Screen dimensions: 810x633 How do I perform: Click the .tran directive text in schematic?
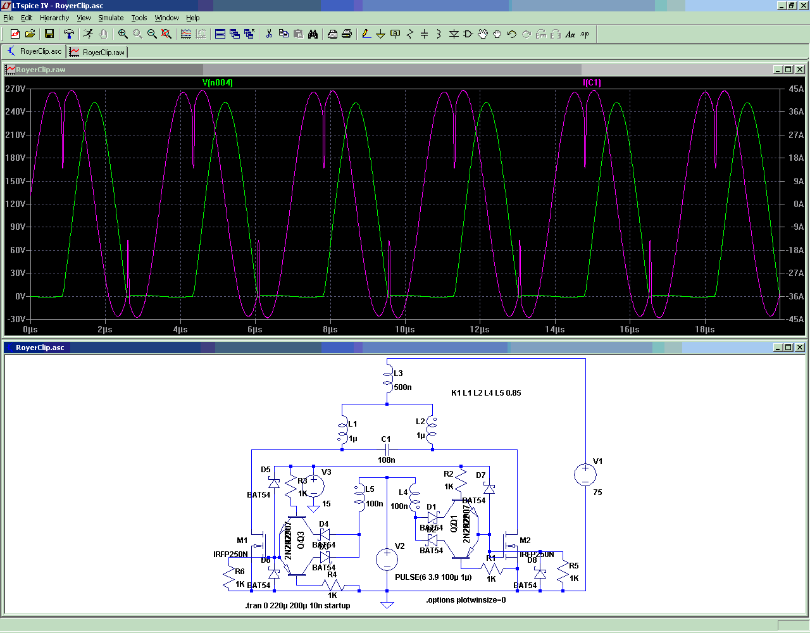[x=297, y=606]
